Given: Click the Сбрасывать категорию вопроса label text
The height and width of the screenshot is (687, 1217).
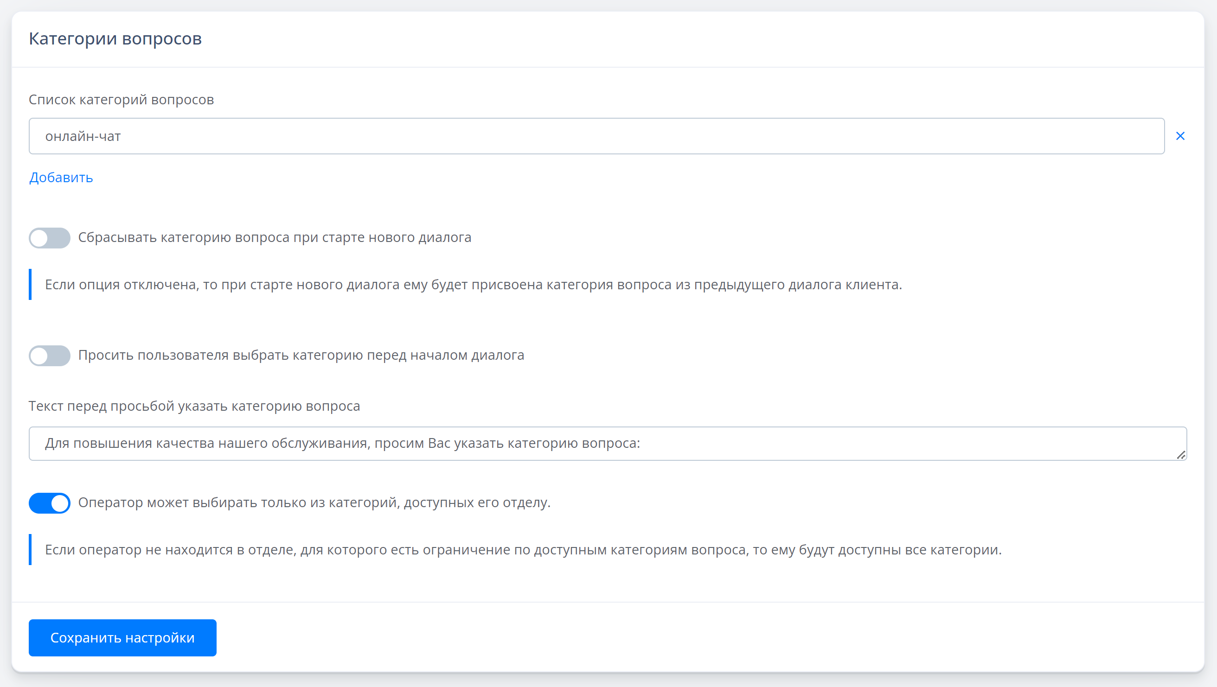Looking at the screenshot, I should 275,237.
